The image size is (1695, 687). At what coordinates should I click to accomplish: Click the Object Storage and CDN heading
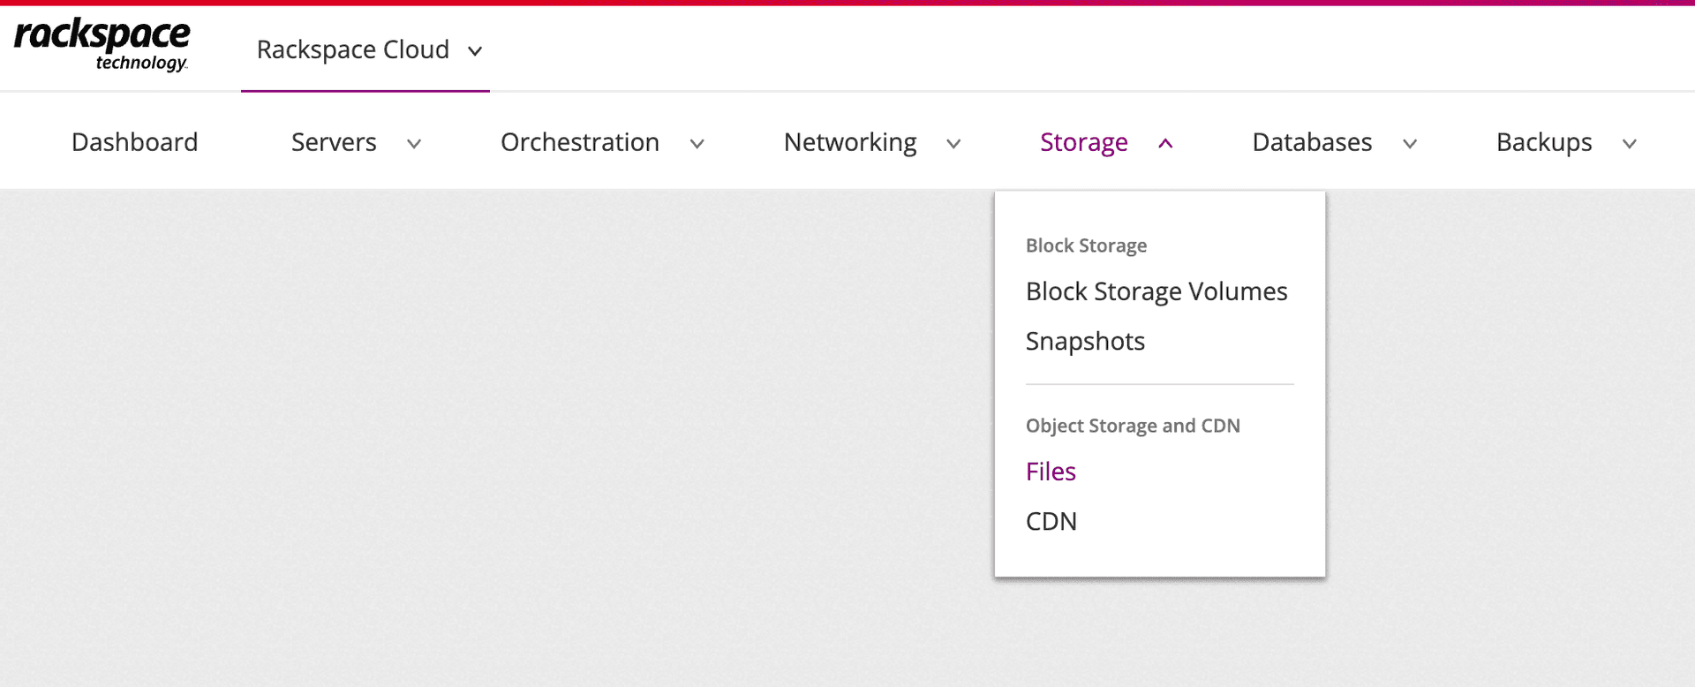click(1133, 426)
